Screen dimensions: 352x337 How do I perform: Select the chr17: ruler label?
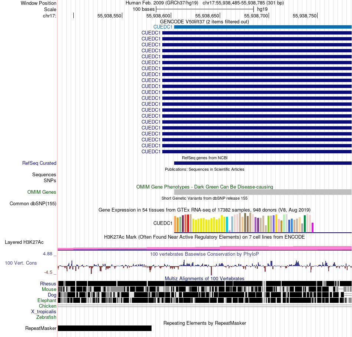pos(49,16)
